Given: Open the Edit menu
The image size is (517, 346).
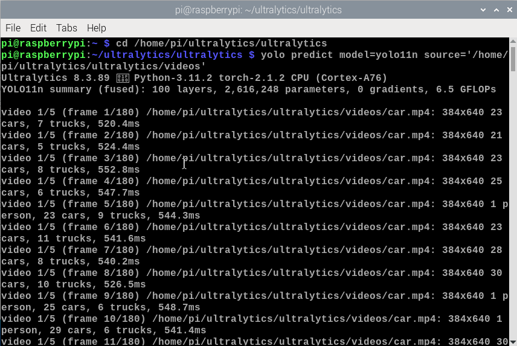Looking at the screenshot, I should (x=38, y=28).
